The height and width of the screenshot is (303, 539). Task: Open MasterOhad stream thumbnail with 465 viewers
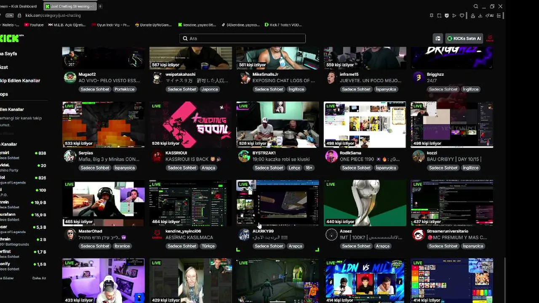[x=104, y=203]
